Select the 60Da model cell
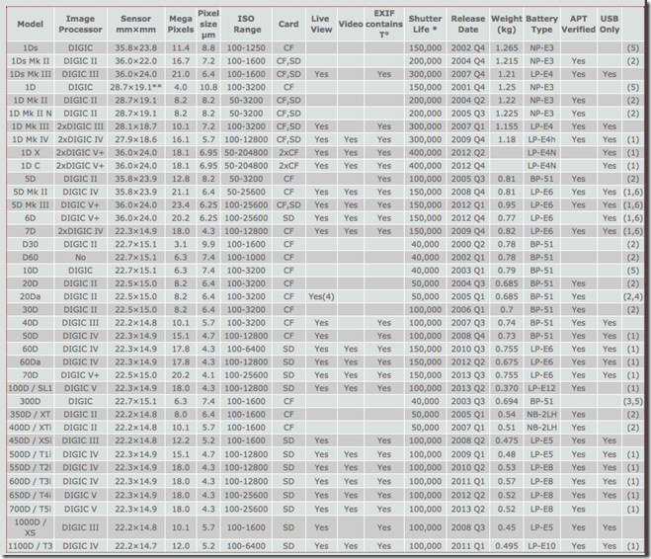651x559 pixels. coord(31,361)
